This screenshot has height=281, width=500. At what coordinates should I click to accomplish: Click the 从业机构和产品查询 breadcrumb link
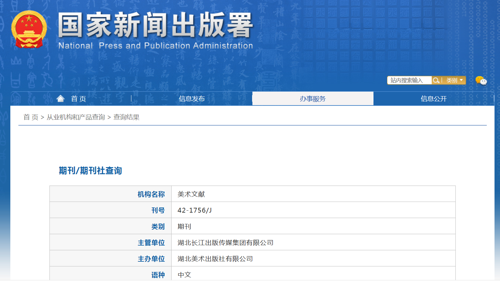point(77,117)
